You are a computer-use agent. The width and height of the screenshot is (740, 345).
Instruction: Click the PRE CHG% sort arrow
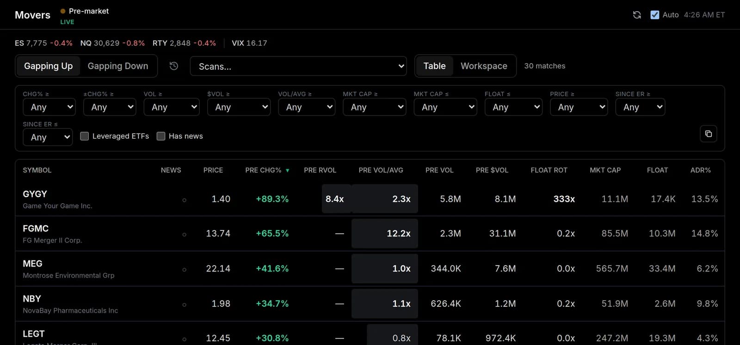(287, 170)
